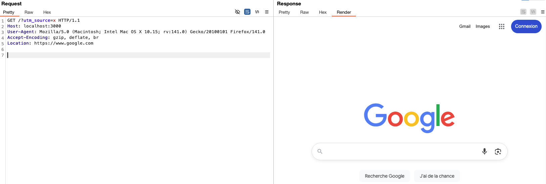Toggle word wrap icon in Request panel
This screenshot has height=184, width=546.
247,12
